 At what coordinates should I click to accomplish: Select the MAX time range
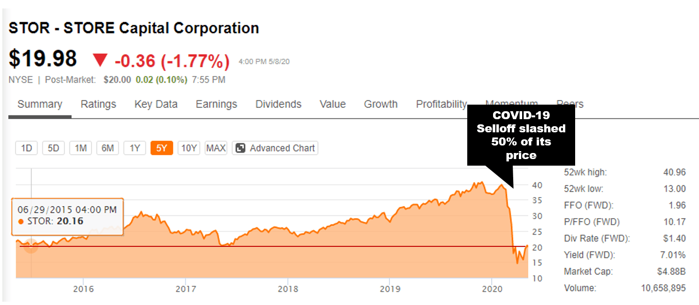tap(216, 148)
